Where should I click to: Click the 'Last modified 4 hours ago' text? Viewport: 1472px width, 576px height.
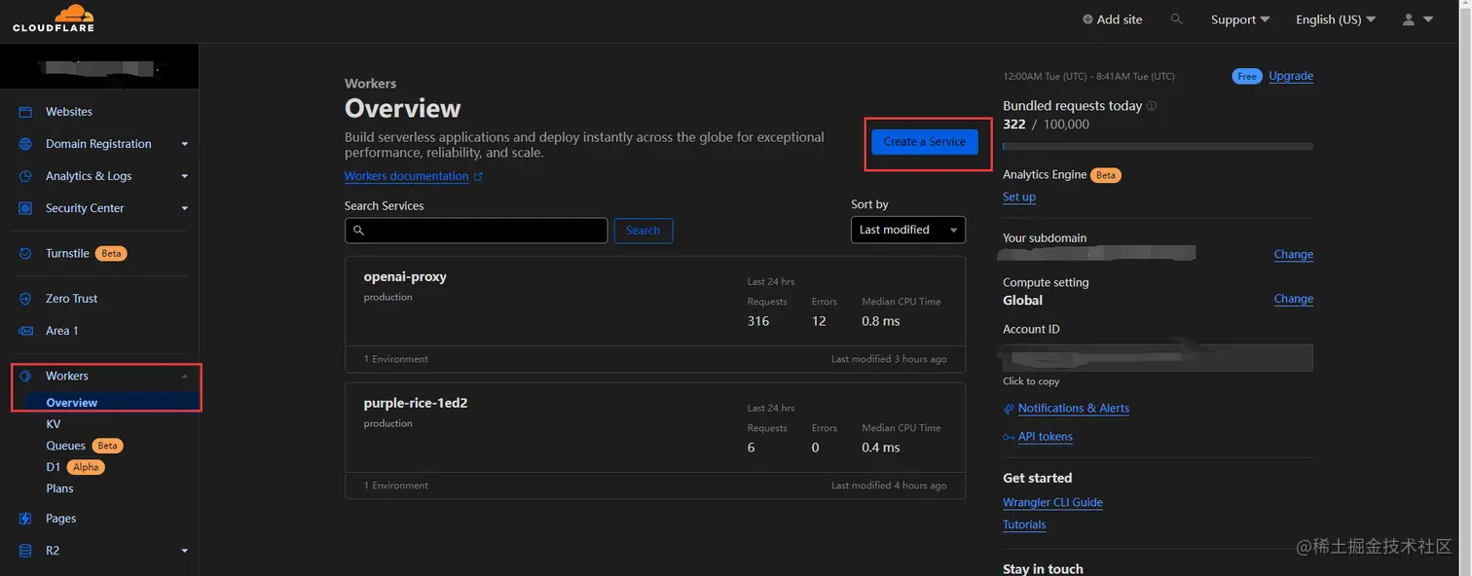click(x=889, y=486)
